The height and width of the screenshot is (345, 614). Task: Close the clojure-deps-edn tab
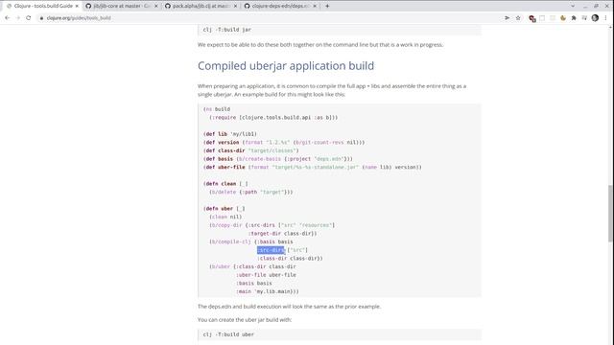point(315,6)
